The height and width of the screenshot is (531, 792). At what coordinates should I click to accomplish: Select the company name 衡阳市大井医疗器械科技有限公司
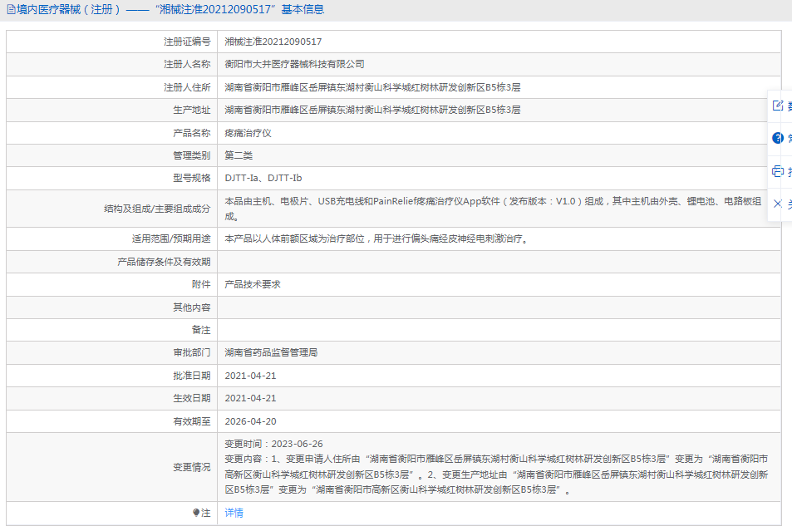[294, 64]
